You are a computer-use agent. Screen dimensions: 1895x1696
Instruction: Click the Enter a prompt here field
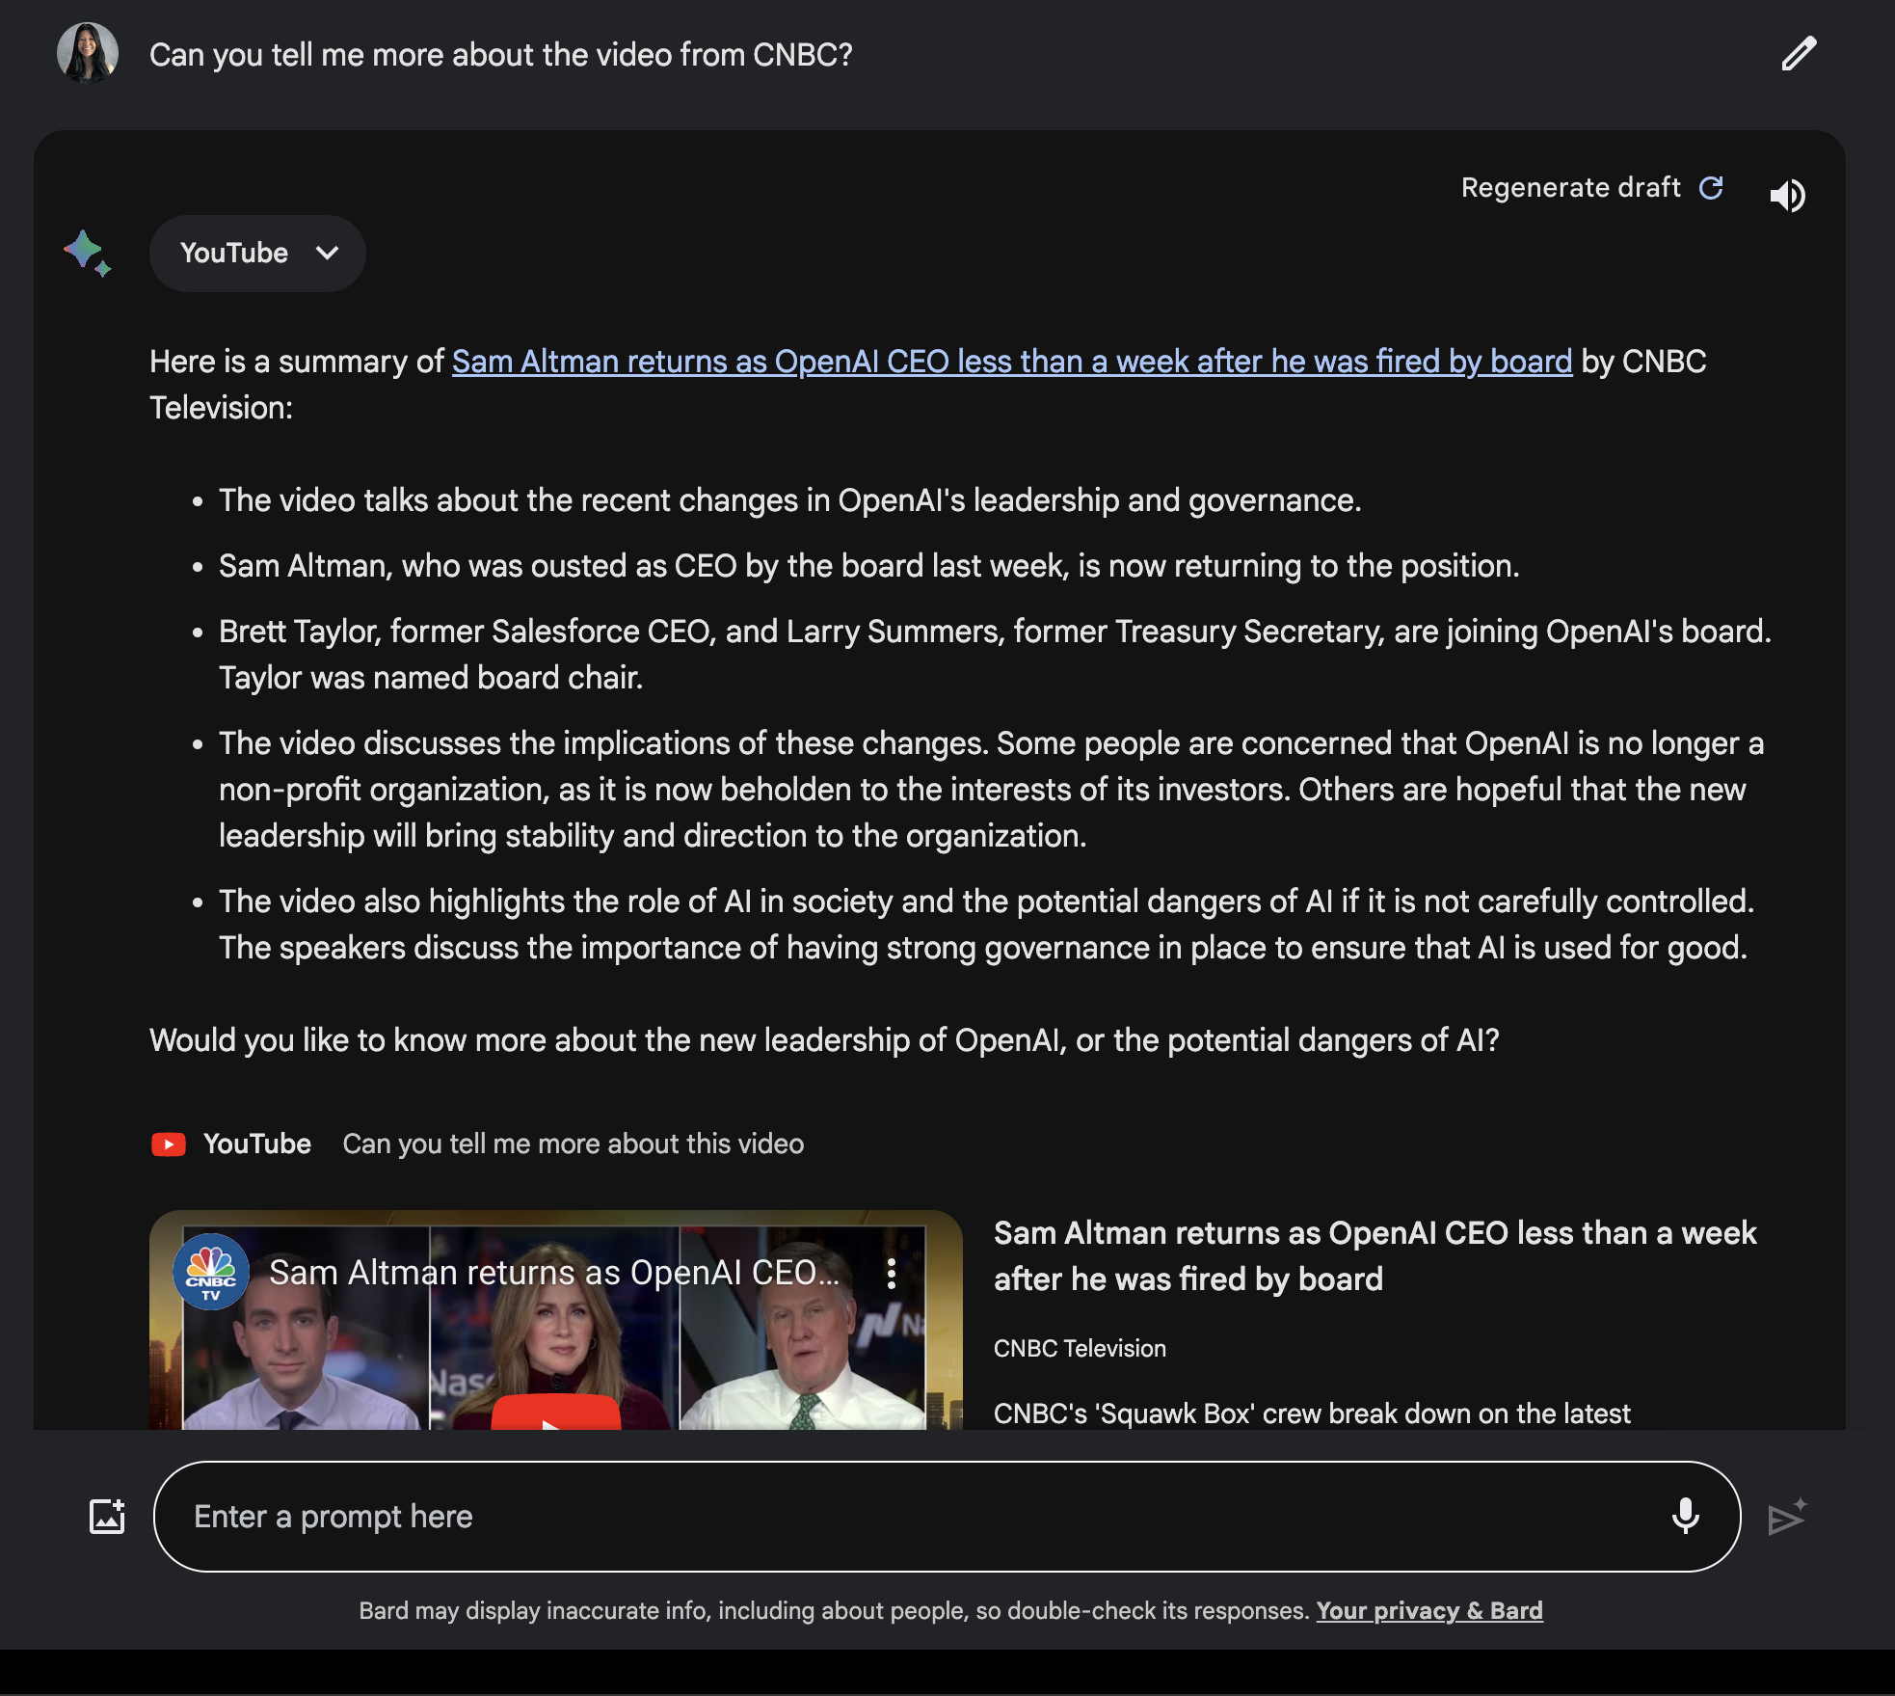[x=906, y=1517]
